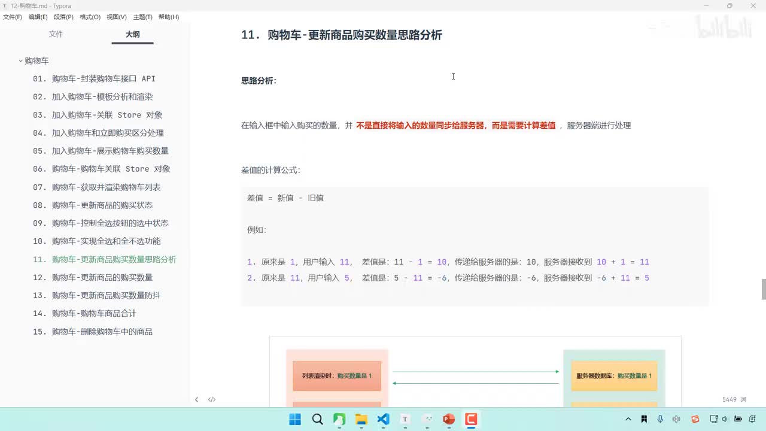This screenshot has height=431, width=766.
Task: Click the network tray icon
Action: coord(714,419)
